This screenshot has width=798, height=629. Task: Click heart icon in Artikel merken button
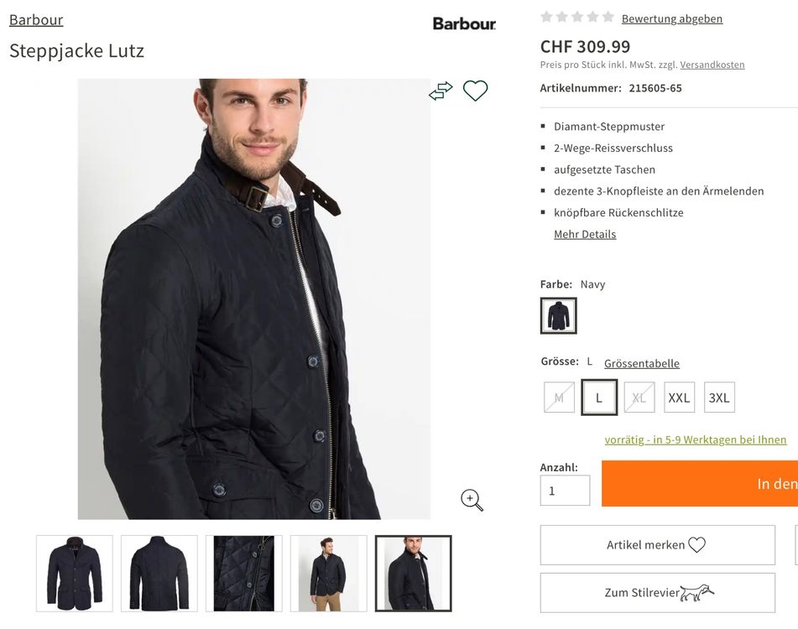pyautogui.click(x=697, y=545)
